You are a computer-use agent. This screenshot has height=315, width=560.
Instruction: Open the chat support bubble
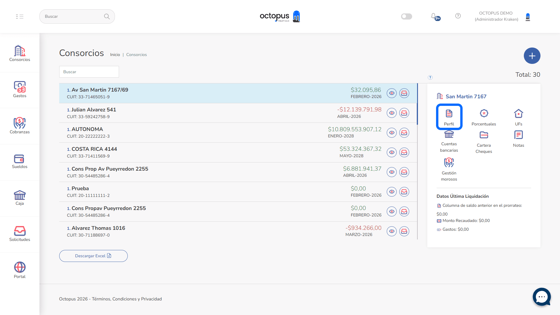coord(542,297)
